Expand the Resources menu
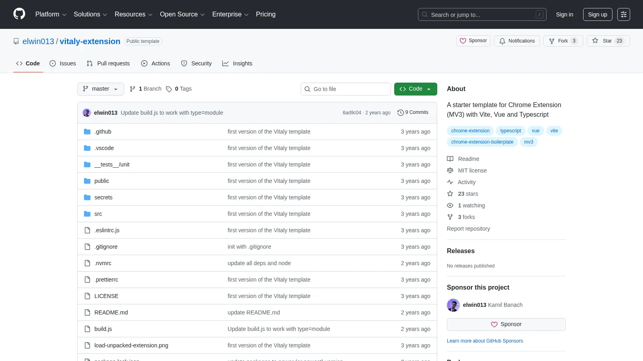The image size is (643, 361). [x=133, y=14]
